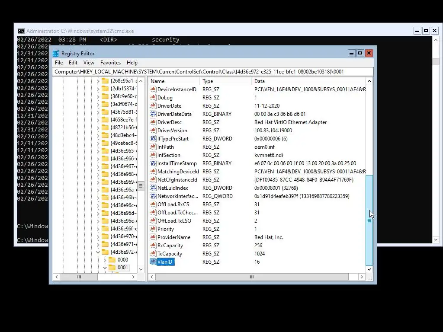Open the File menu in Registry Editor
This screenshot has height=332, width=443.
59,63
